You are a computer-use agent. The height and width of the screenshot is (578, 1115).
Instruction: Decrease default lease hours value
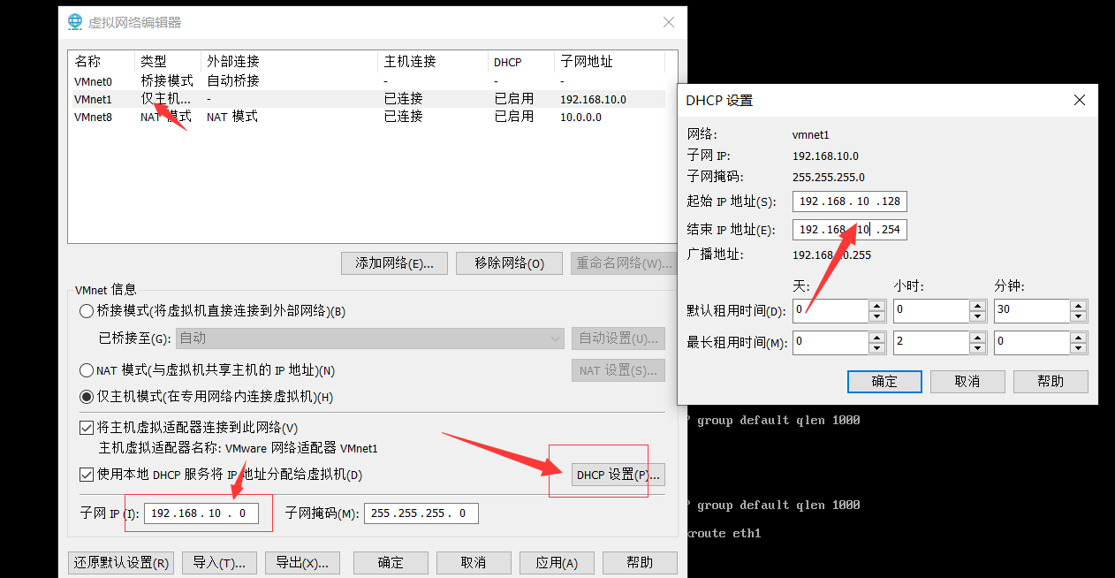978,316
